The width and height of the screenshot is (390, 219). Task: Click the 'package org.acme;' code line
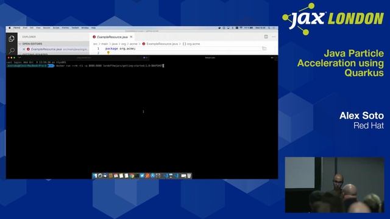pos(121,49)
